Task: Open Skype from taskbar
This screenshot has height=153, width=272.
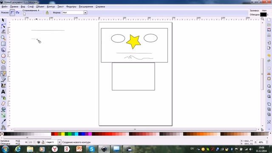Action: [x=91, y=149]
